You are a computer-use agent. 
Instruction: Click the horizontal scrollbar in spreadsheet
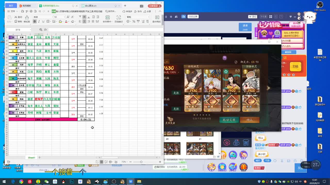pos(110,158)
